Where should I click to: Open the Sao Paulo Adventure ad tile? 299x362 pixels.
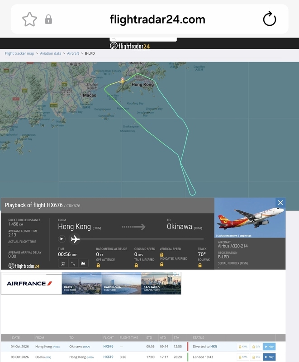point(161,283)
